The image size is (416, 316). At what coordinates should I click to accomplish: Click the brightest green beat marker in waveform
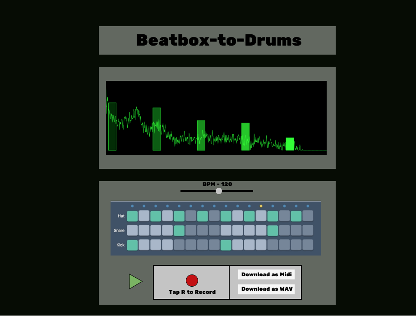point(290,144)
